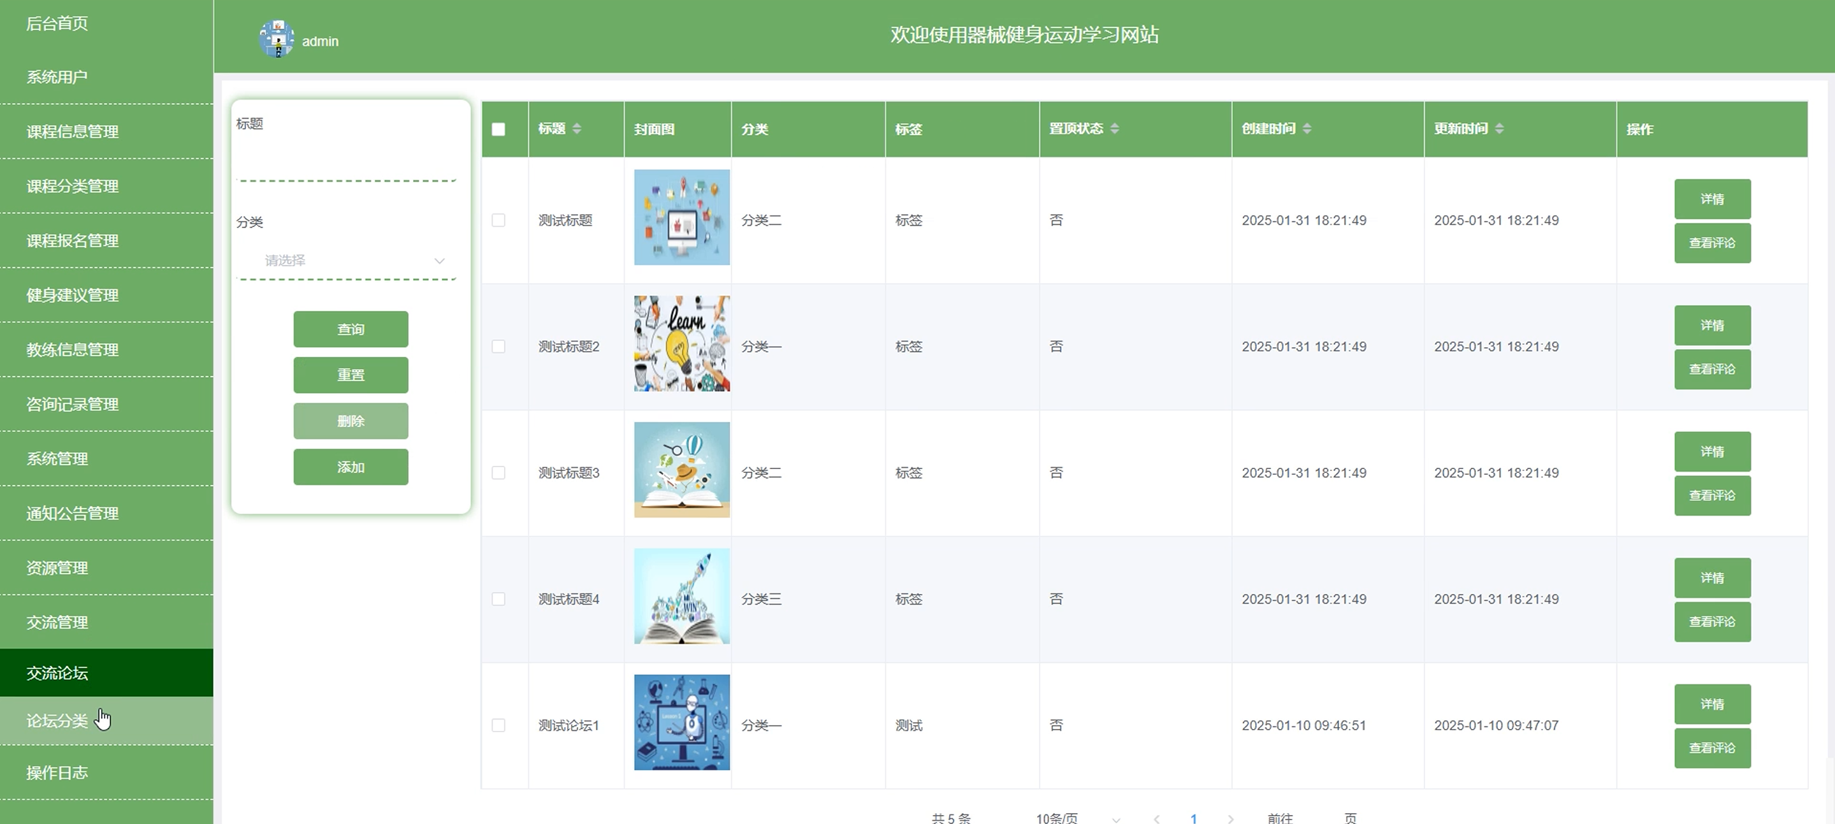
Task: Sort table by 标题 column arrows
Action: (576, 128)
